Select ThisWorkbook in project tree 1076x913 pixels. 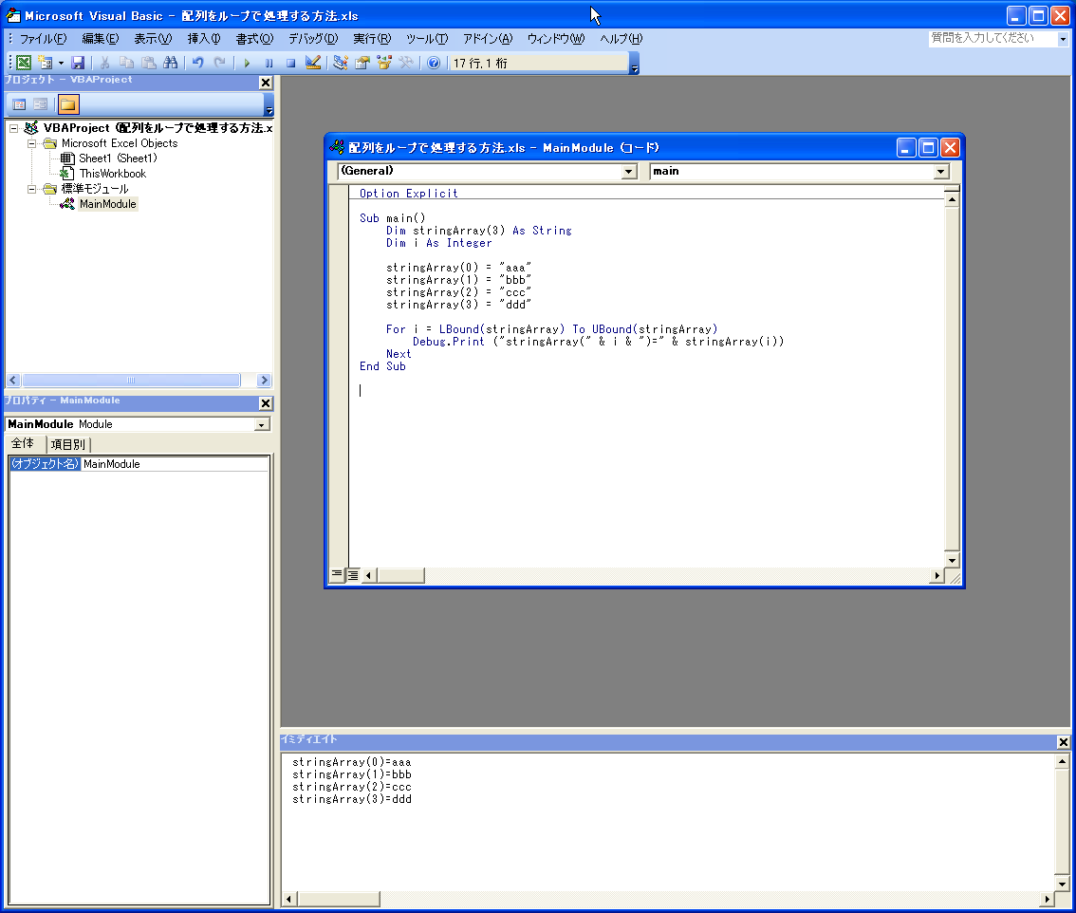(113, 174)
